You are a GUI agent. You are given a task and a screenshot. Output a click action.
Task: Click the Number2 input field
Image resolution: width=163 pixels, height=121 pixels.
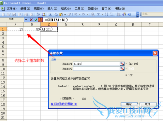coord(96,69)
